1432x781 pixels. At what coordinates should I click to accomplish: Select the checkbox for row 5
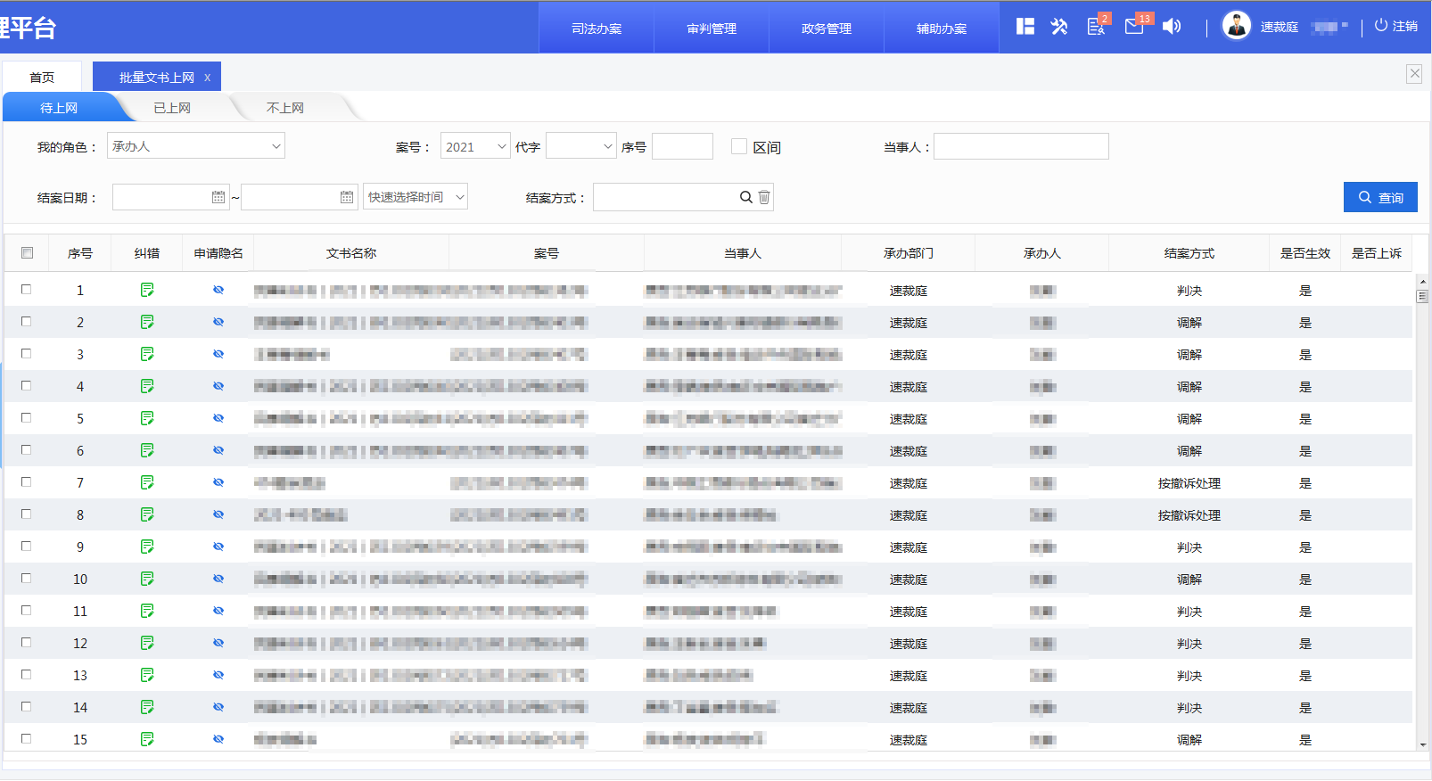pyautogui.click(x=27, y=418)
